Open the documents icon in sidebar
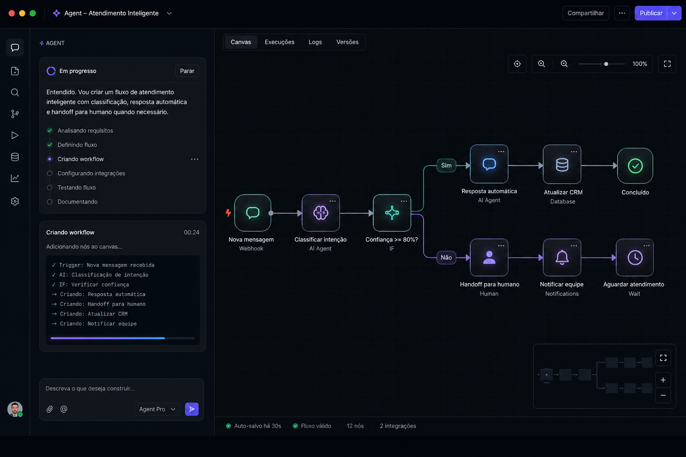 tap(15, 71)
